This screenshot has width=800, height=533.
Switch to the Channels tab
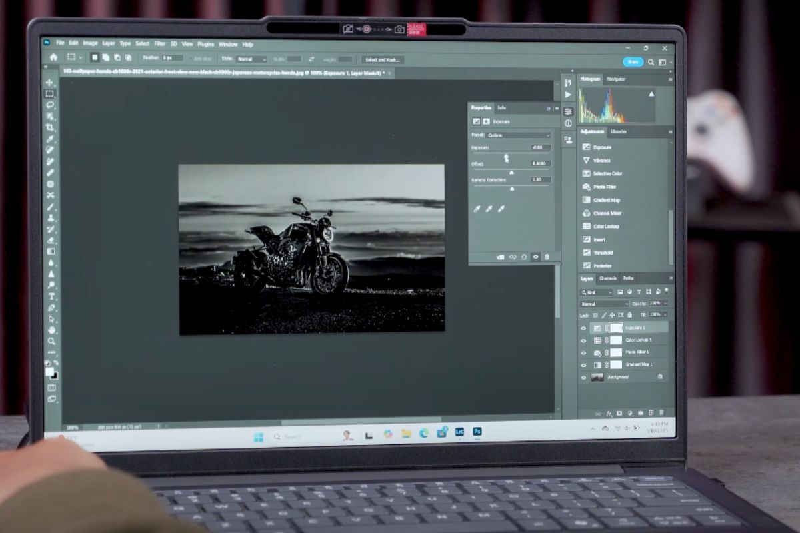(607, 278)
